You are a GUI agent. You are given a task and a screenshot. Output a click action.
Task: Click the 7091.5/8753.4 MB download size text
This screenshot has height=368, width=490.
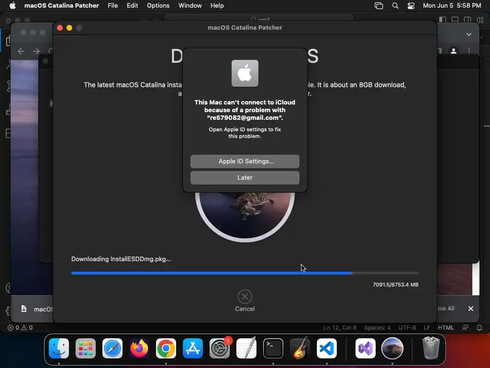pyautogui.click(x=395, y=285)
